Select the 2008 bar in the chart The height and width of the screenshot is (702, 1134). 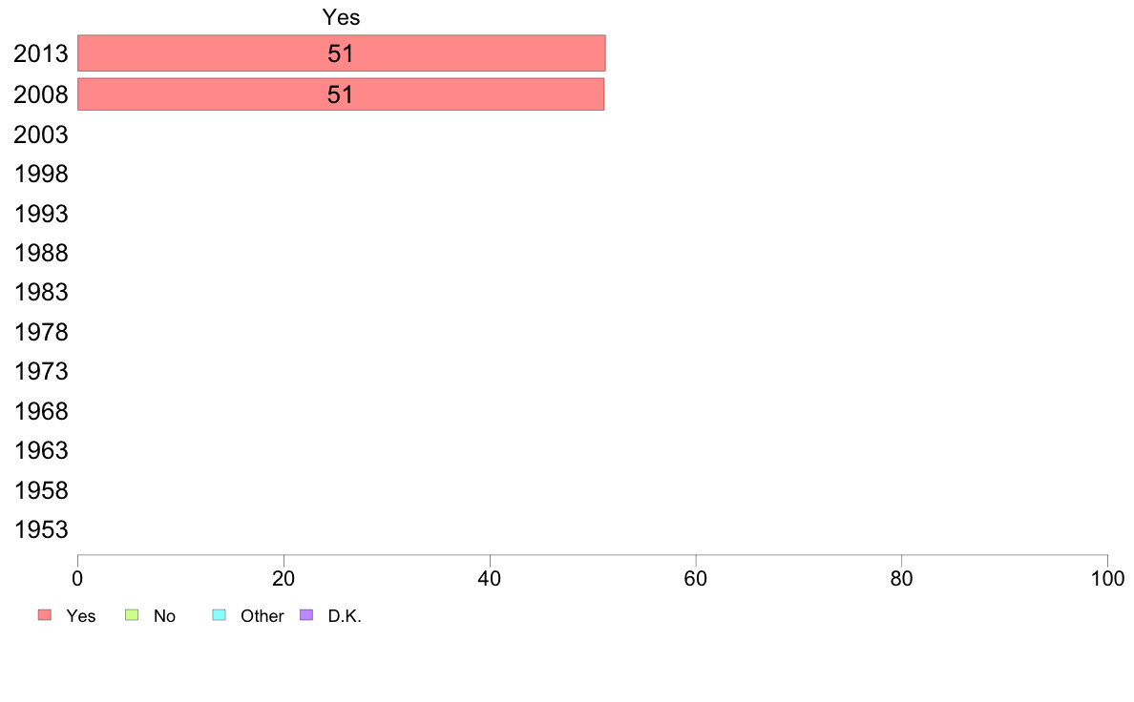341,94
